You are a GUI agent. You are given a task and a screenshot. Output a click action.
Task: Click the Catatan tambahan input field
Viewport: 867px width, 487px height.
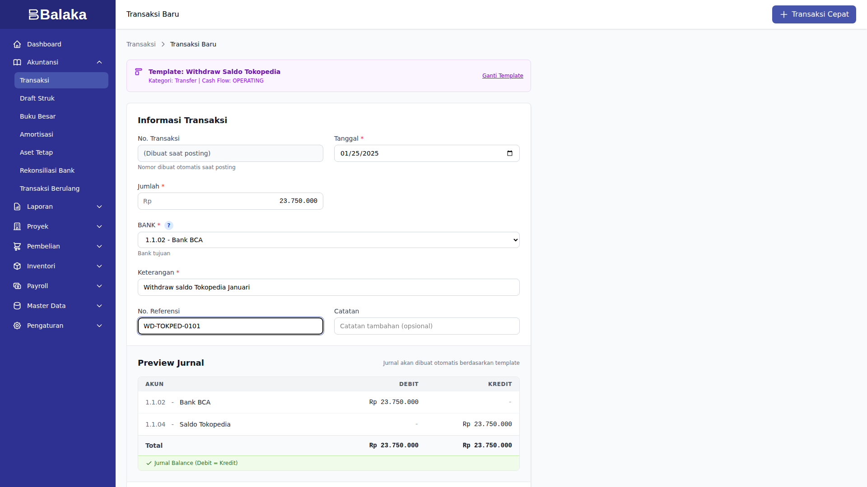pyautogui.click(x=426, y=326)
